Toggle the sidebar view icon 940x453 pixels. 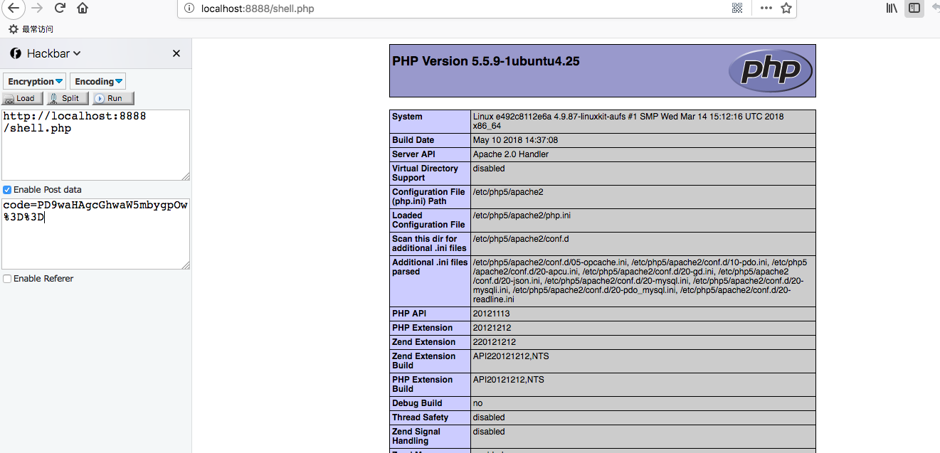[914, 8]
